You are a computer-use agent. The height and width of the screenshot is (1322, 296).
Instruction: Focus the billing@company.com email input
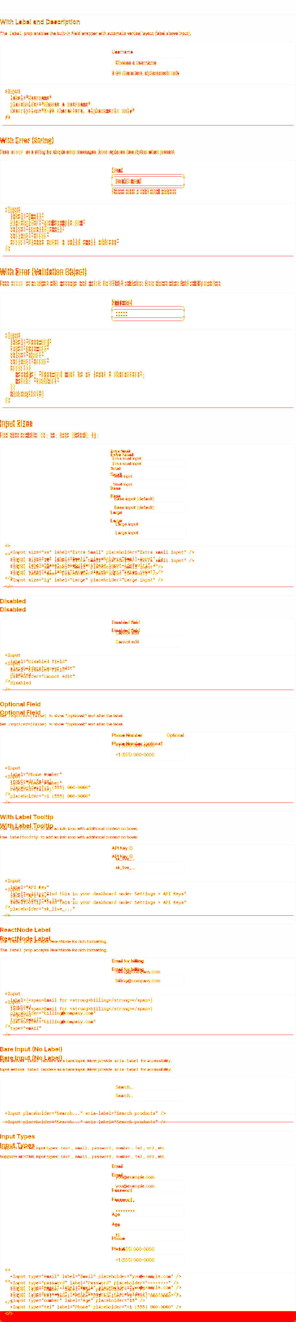point(148,980)
